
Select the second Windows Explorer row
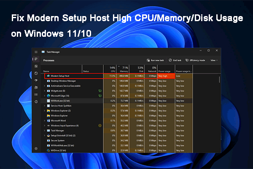point(116,116)
